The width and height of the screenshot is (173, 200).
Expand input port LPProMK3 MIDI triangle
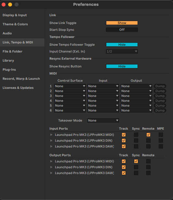click(x=51, y=135)
